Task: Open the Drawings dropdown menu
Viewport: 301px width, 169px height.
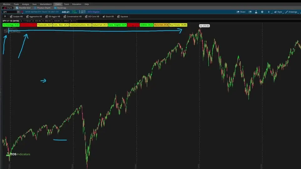Action: [x=291, y=12]
